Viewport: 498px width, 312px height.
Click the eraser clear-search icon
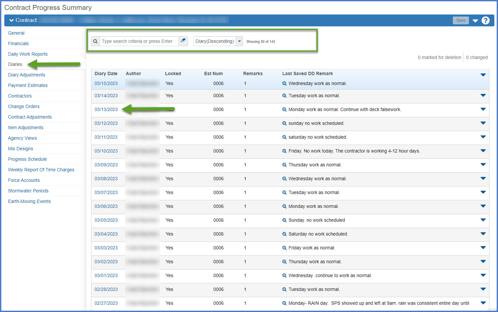[x=183, y=41]
